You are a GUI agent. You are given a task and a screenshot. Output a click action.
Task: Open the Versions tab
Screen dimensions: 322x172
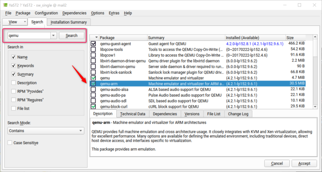pyautogui.click(x=192, y=114)
